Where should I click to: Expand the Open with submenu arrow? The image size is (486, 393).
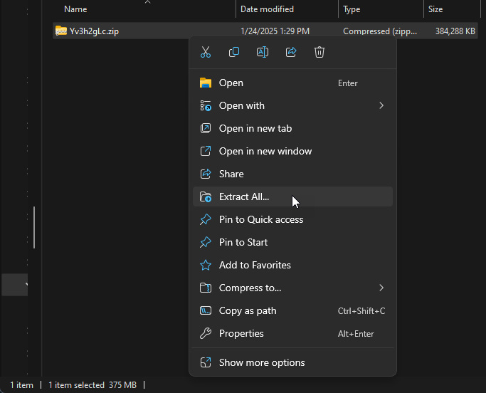point(381,105)
